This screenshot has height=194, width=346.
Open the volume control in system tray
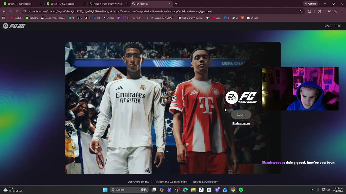pyautogui.click(x=328, y=190)
